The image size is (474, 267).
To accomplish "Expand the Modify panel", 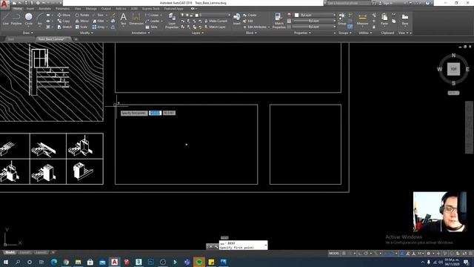I will [x=87, y=33].
